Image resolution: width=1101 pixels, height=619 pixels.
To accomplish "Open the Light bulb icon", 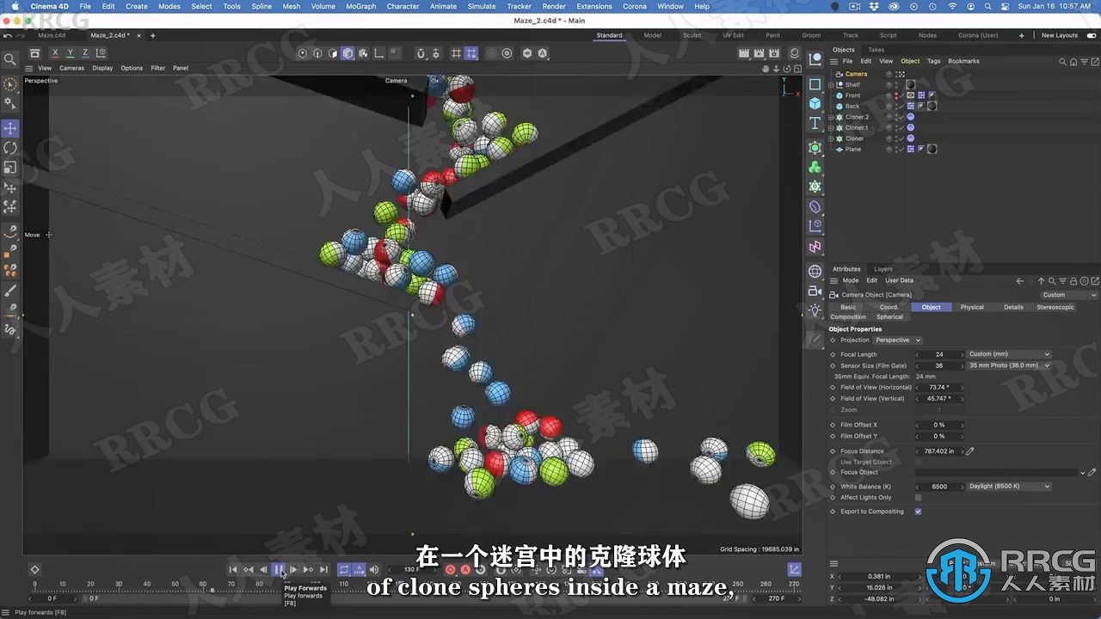I will [815, 310].
